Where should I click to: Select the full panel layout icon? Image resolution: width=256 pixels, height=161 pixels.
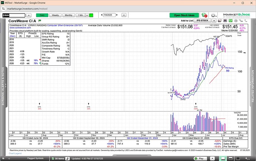pyautogui.click(x=238, y=158)
